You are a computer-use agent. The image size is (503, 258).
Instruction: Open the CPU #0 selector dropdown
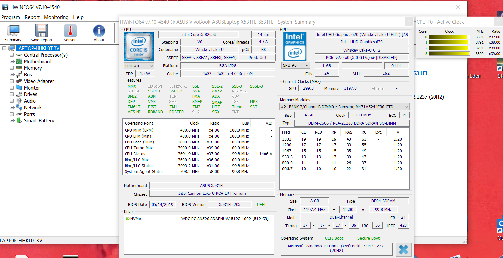pyautogui.click(x=139, y=66)
